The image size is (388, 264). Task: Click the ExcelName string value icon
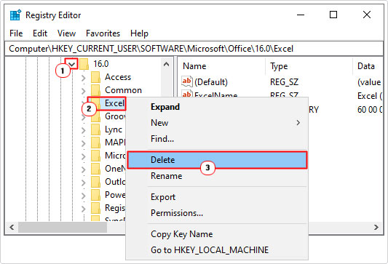click(x=187, y=94)
